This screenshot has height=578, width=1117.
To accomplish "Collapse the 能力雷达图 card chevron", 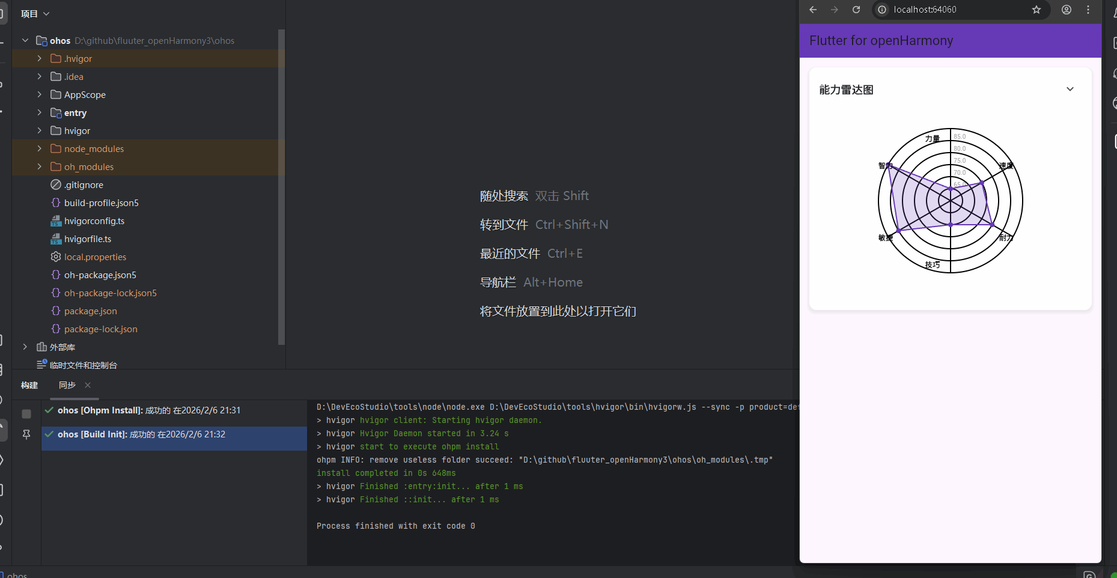I will (1070, 89).
